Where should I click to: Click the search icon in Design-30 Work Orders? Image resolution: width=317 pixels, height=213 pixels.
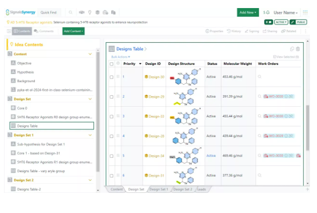point(260,77)
